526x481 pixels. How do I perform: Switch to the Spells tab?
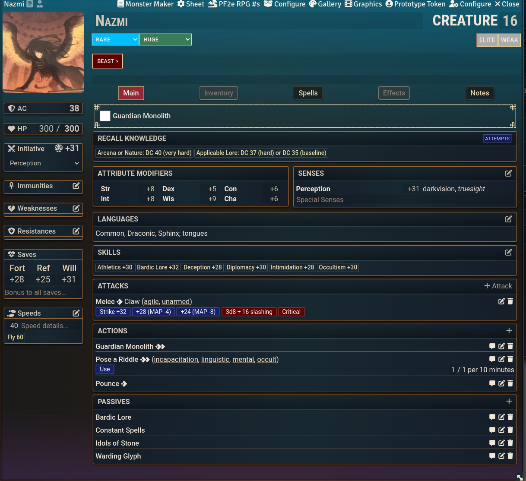click(x=308, y=93)
